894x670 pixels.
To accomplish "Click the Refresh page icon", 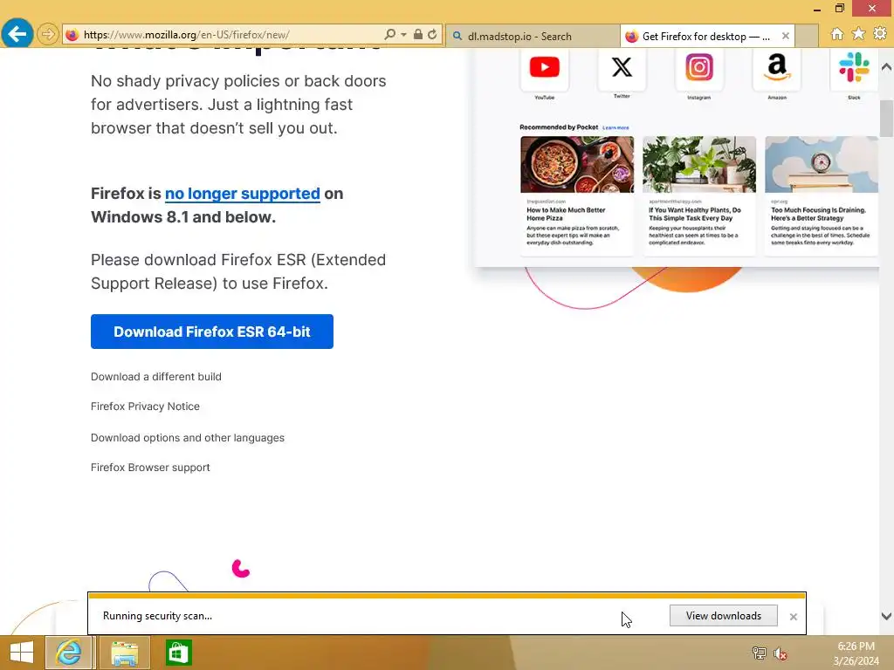I will coord(432,34).
